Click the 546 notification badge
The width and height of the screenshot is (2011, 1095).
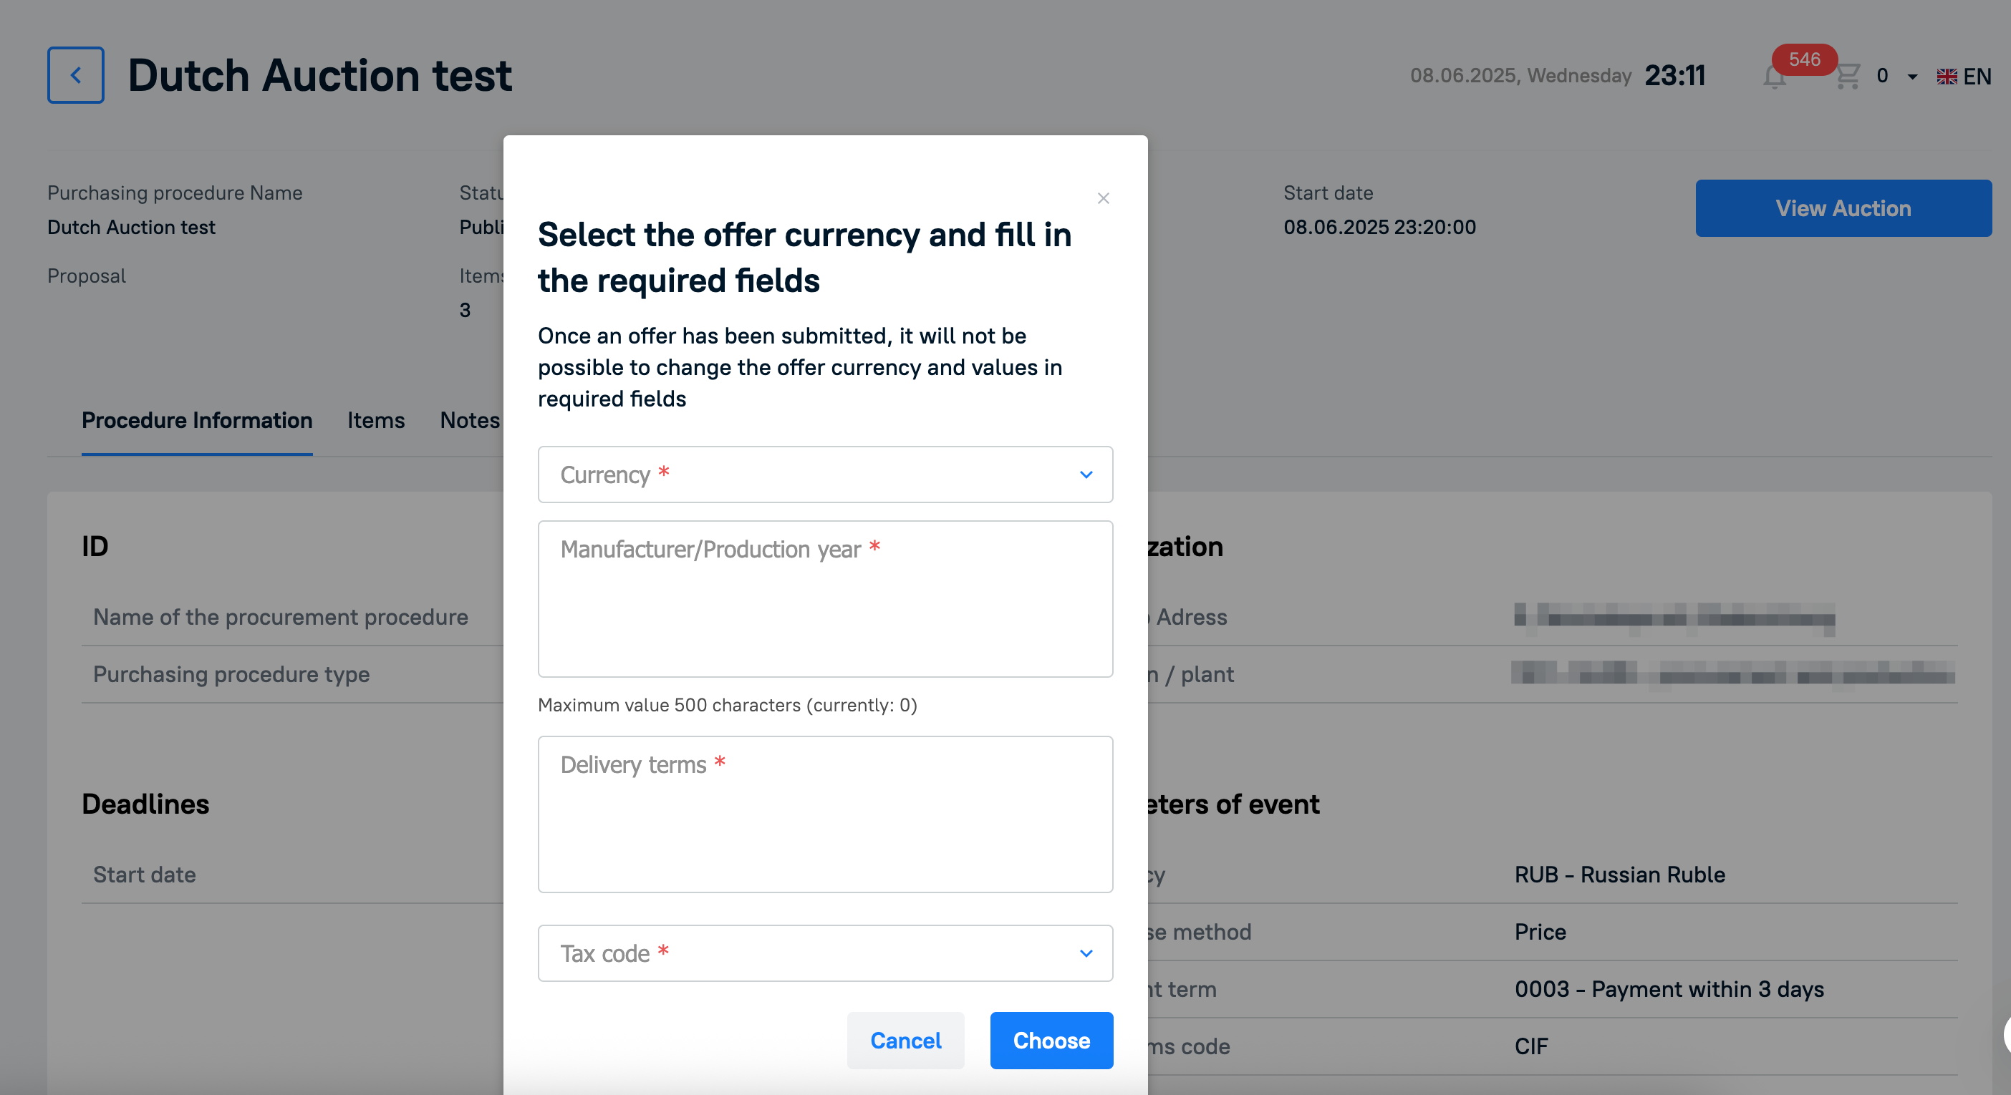click(1804, 59)
